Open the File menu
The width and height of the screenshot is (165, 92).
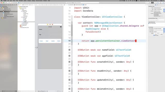(8, 1)
